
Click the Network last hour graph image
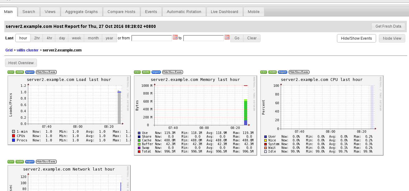click(x=69, y=178)
